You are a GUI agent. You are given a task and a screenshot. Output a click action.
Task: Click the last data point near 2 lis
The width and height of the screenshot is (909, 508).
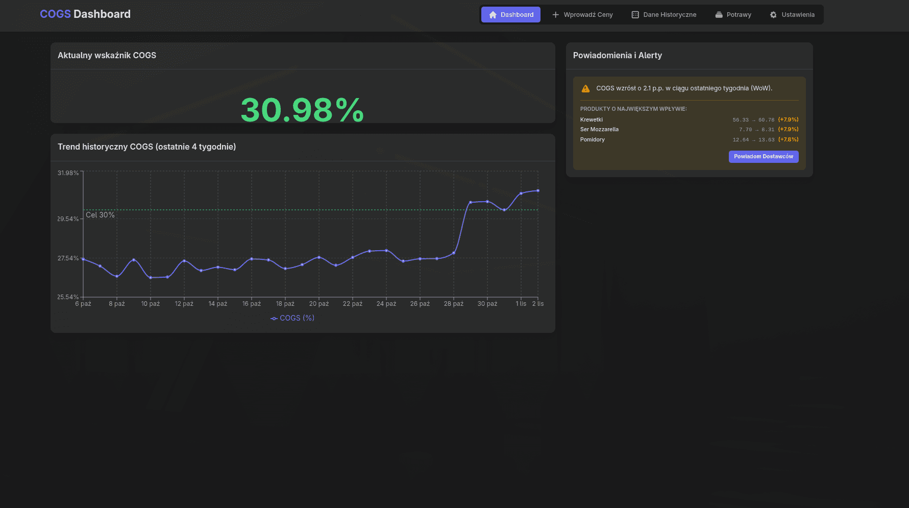tap(538, 190)
